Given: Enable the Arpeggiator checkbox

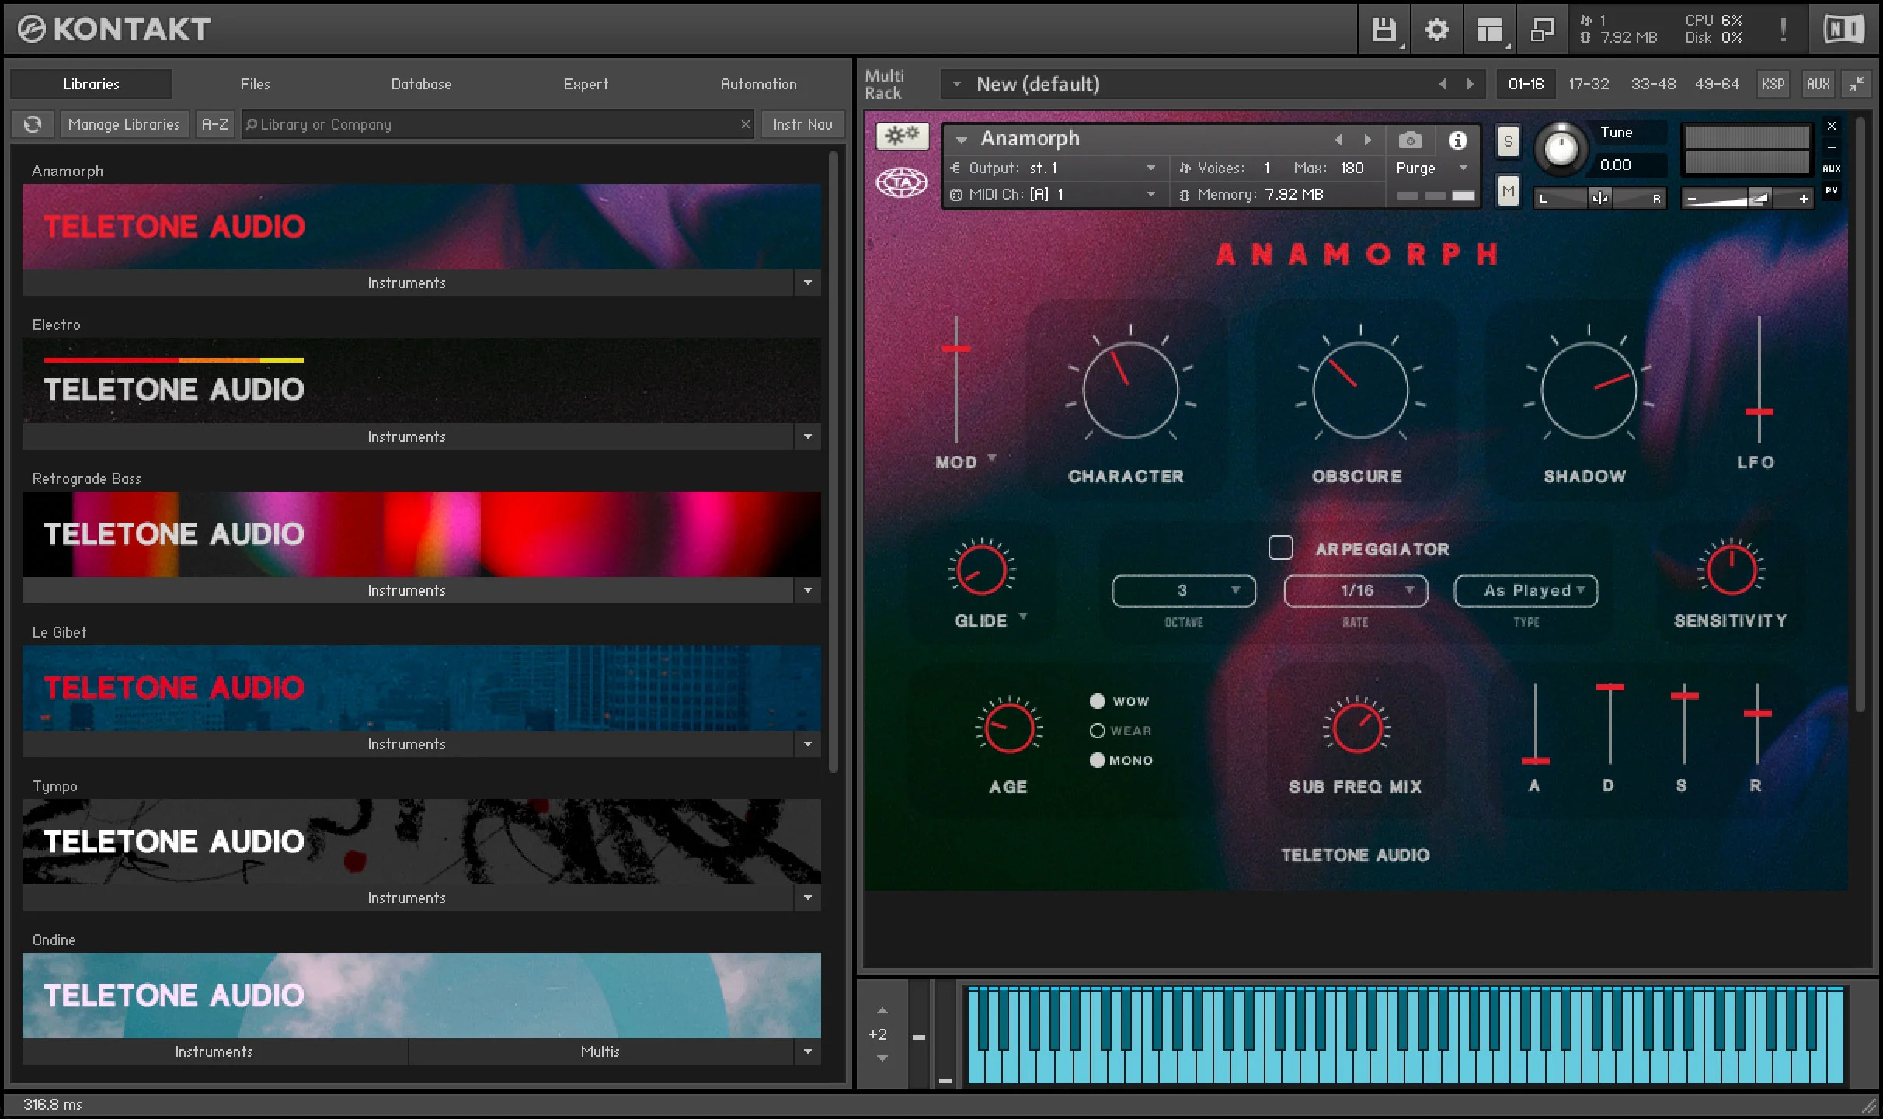Looking at the screenshot, I should (x=1280, y=547).
